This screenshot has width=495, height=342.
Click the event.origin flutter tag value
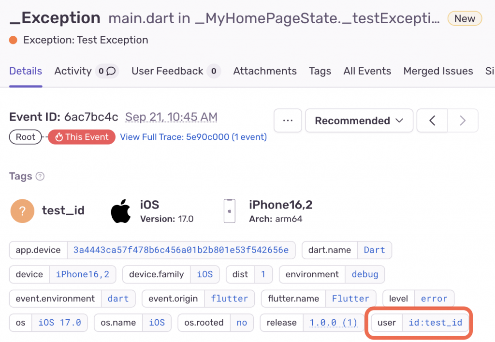click(x=230, y=299)
